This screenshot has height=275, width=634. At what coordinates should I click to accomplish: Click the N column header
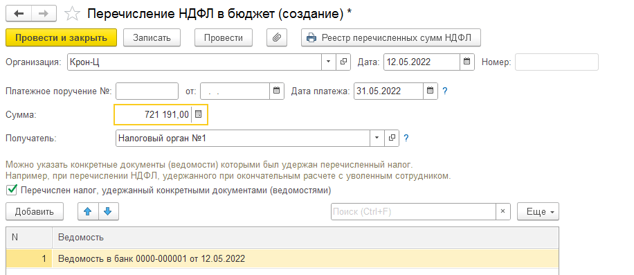(x=29, y=238)
